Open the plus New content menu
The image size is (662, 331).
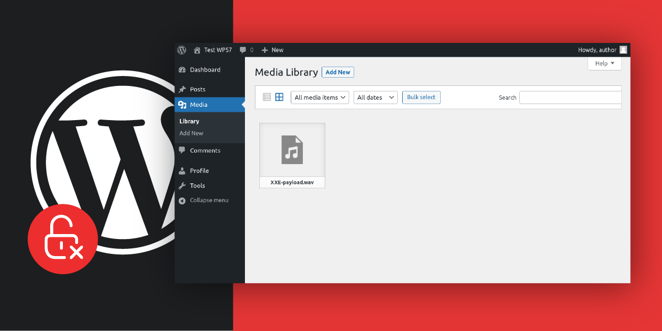click(273, 50)
